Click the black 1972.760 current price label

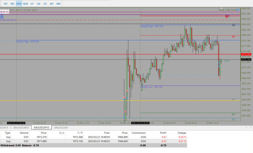(246, 60)
